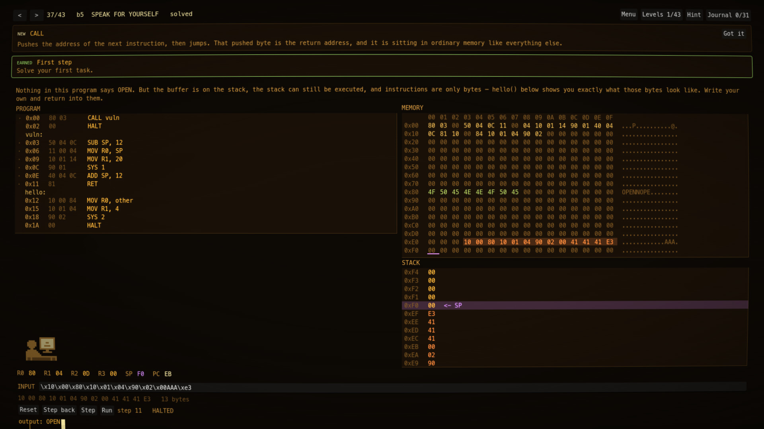Dismiss CALL tip with Got it
This screenshot has width=764, height=429.
click(x=733, y=34)
